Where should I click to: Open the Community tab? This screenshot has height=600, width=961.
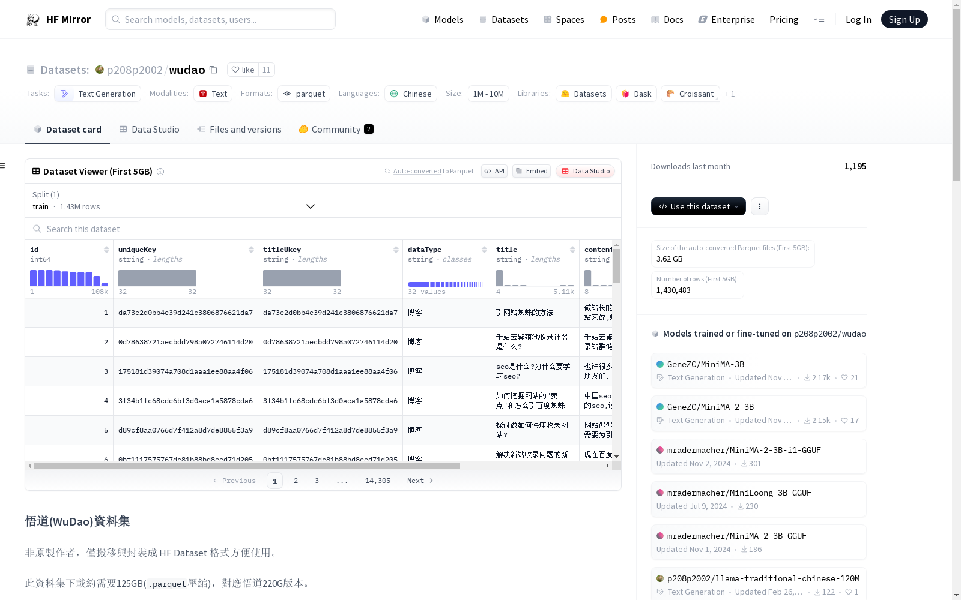click(x=336, y=130)
